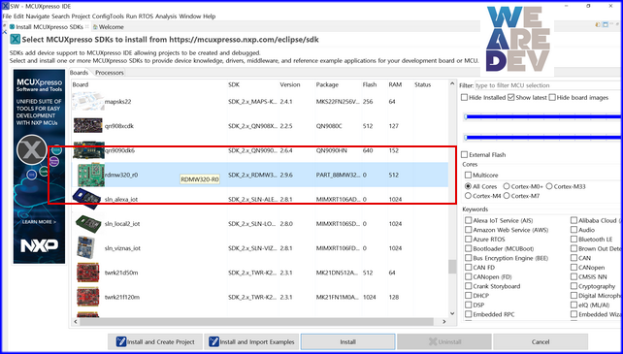Open the Navigate menu

(x=38, y=16)
